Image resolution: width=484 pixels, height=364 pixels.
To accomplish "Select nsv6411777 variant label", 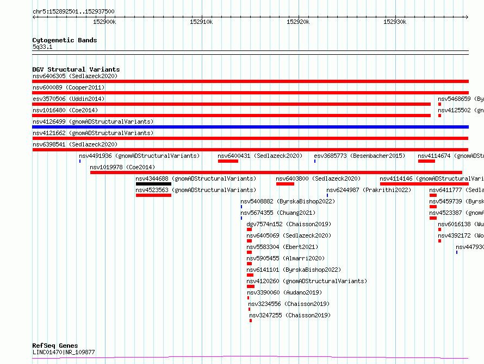I will (456, 190).
